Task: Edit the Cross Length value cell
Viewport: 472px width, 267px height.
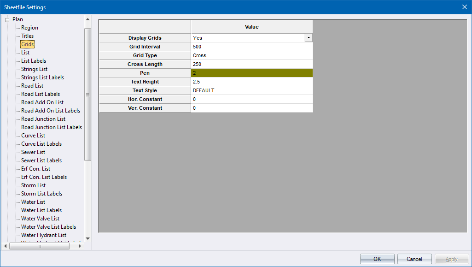Action: coord(251,64)
